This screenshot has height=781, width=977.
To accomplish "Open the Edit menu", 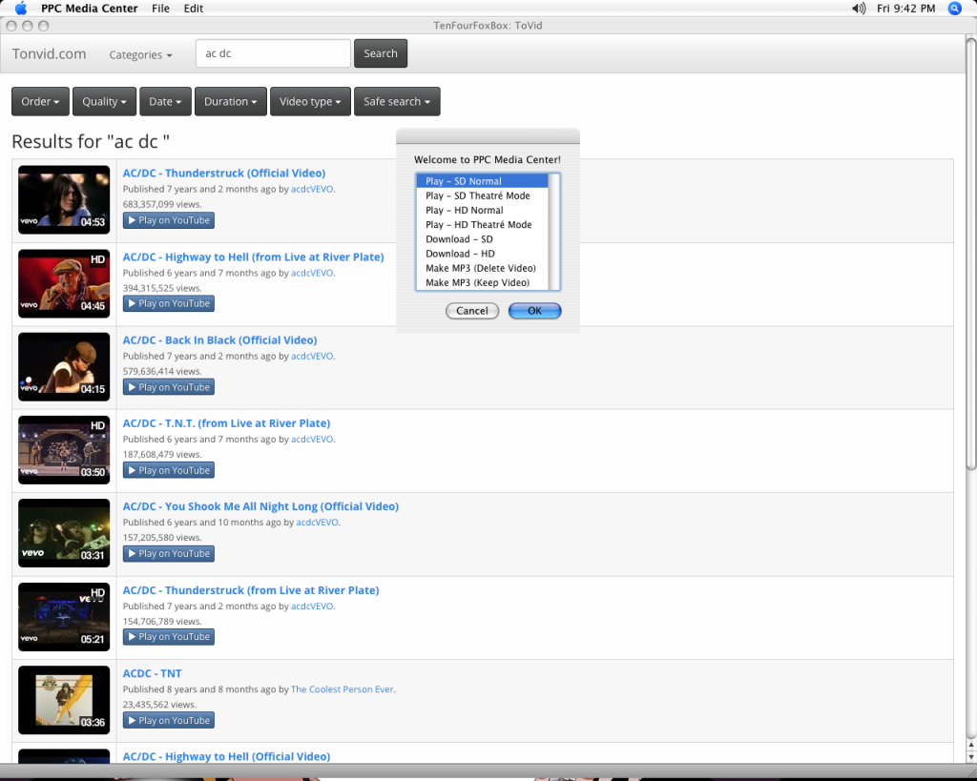I will click(193, 8).
